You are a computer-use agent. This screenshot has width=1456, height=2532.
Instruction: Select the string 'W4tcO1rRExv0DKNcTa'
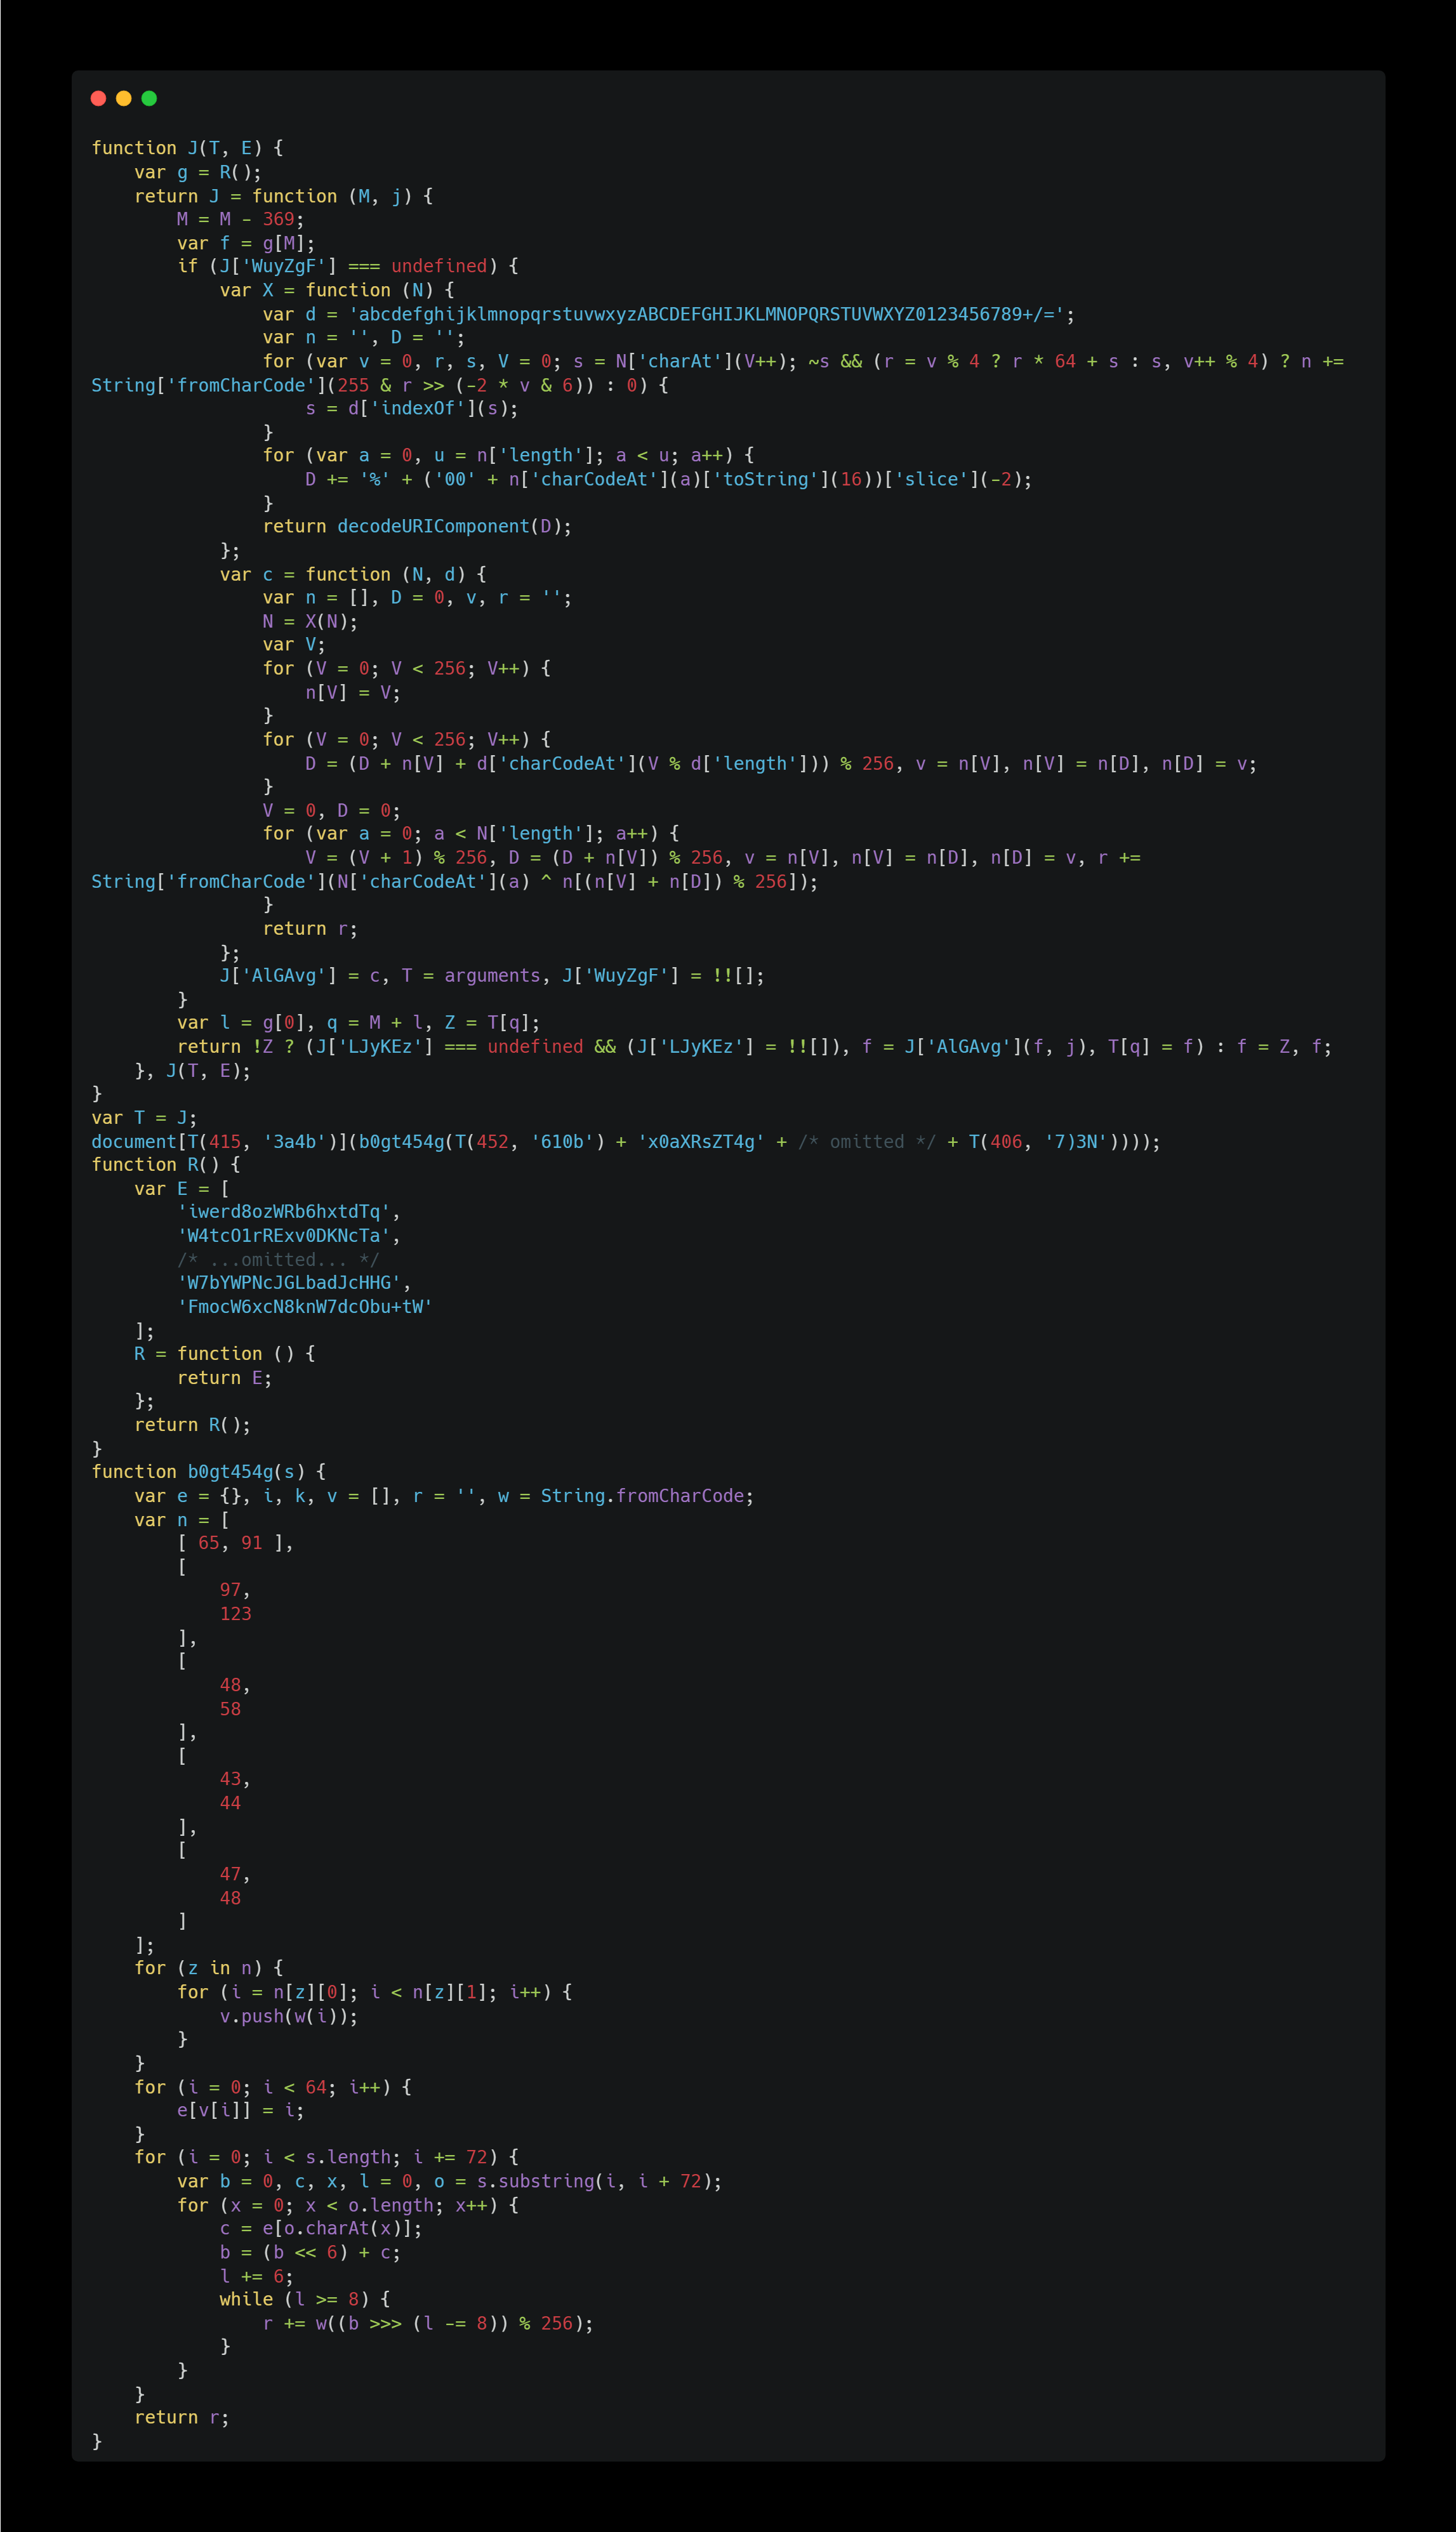284,1236
